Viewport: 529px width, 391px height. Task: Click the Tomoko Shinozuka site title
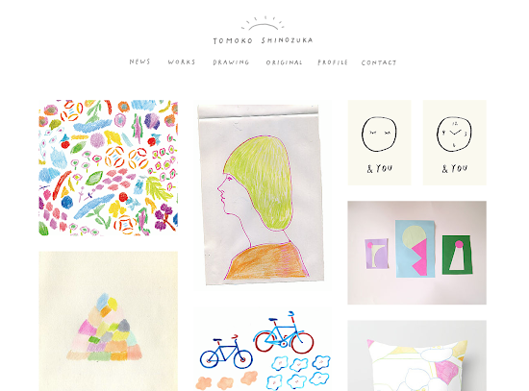pyautogui.click(x=263, y=40)
